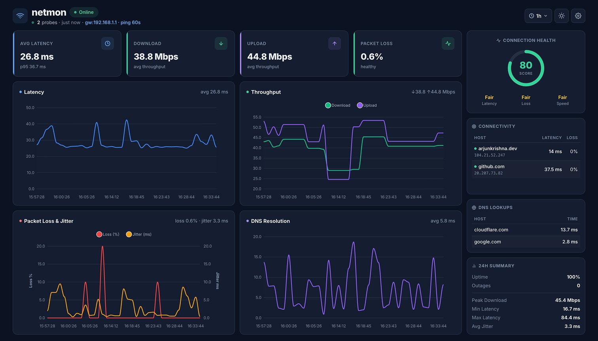
Task: Click the gateway 192.168.1.1 ping text
Action: click(x=113, y=23)
